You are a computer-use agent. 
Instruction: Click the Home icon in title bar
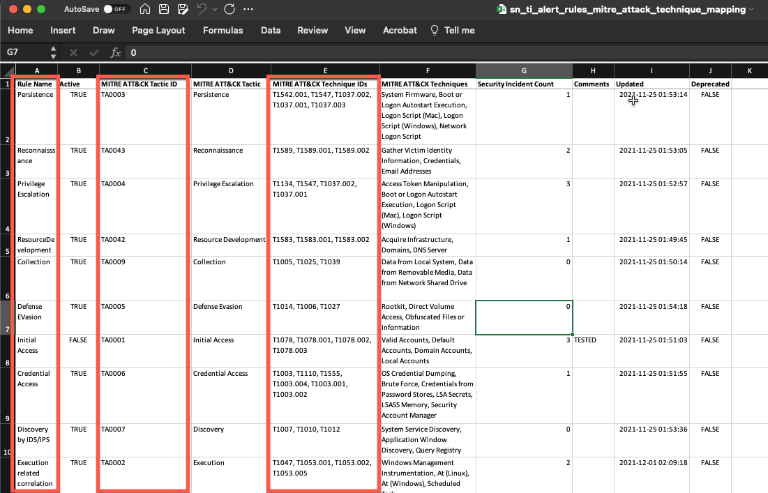click(145, 9)
